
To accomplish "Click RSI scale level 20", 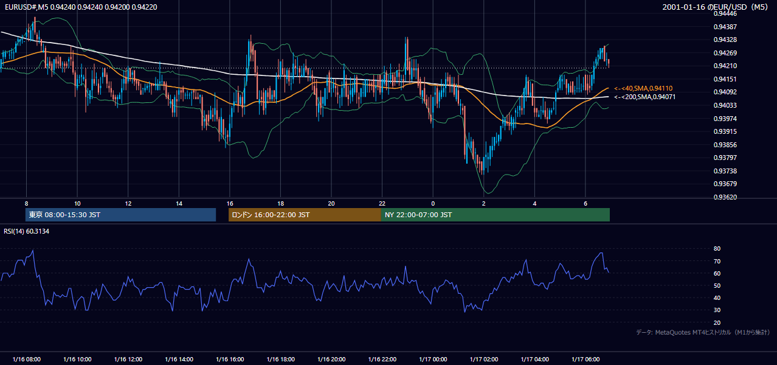I will coord(717,322).
